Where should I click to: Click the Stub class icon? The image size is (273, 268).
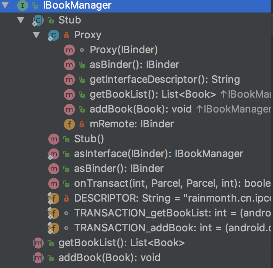(38, 20)
